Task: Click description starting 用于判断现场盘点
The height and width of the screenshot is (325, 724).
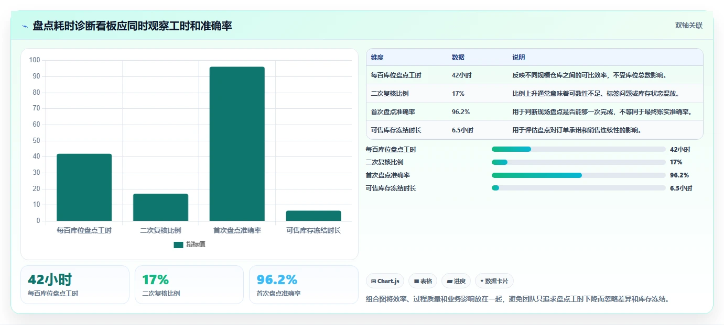Action: 602,112
